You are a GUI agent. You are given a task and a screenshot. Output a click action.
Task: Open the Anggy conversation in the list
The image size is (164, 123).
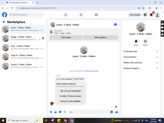point(23,38)
